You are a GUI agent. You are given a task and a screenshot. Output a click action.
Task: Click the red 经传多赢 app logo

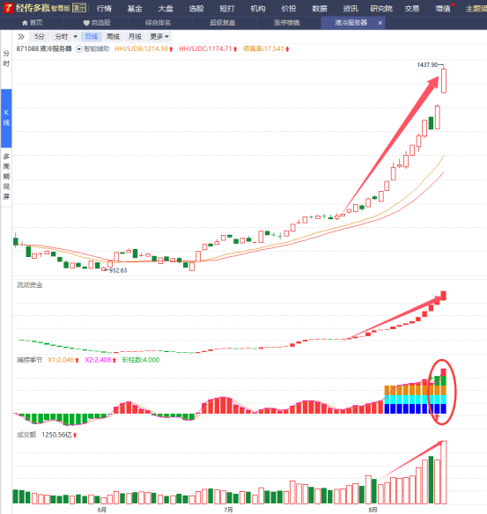coord(8,8)
